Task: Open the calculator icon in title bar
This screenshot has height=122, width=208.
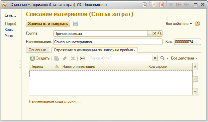Action: [154, 5]
